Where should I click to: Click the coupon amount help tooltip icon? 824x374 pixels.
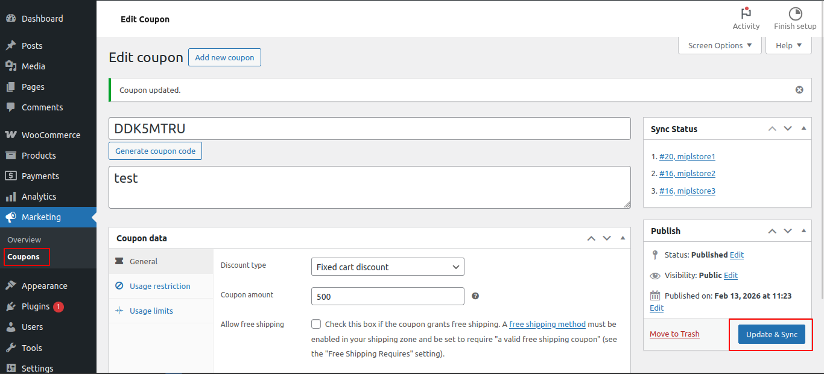click(x=475, y=296)
